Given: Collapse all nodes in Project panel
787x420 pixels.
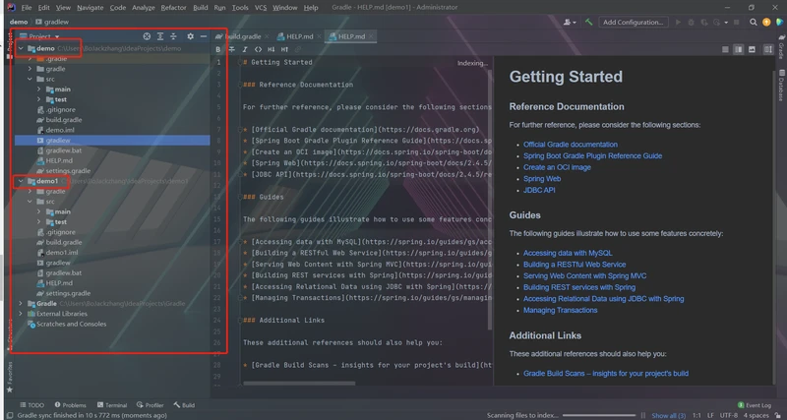Looking at the screenshot, I should pos(173,36).
